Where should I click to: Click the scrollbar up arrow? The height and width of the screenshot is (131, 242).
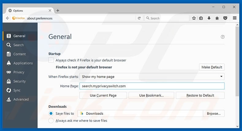237,25
